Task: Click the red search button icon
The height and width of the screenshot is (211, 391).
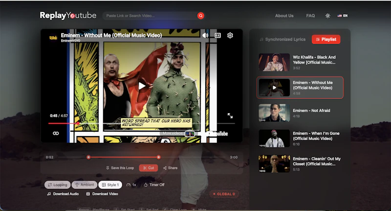Action: coord(201,16)
